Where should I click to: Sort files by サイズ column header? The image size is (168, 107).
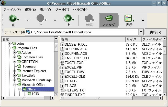133,39
